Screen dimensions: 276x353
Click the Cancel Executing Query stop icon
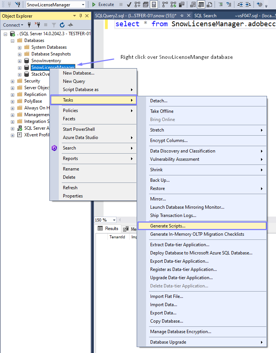[121, 4]
